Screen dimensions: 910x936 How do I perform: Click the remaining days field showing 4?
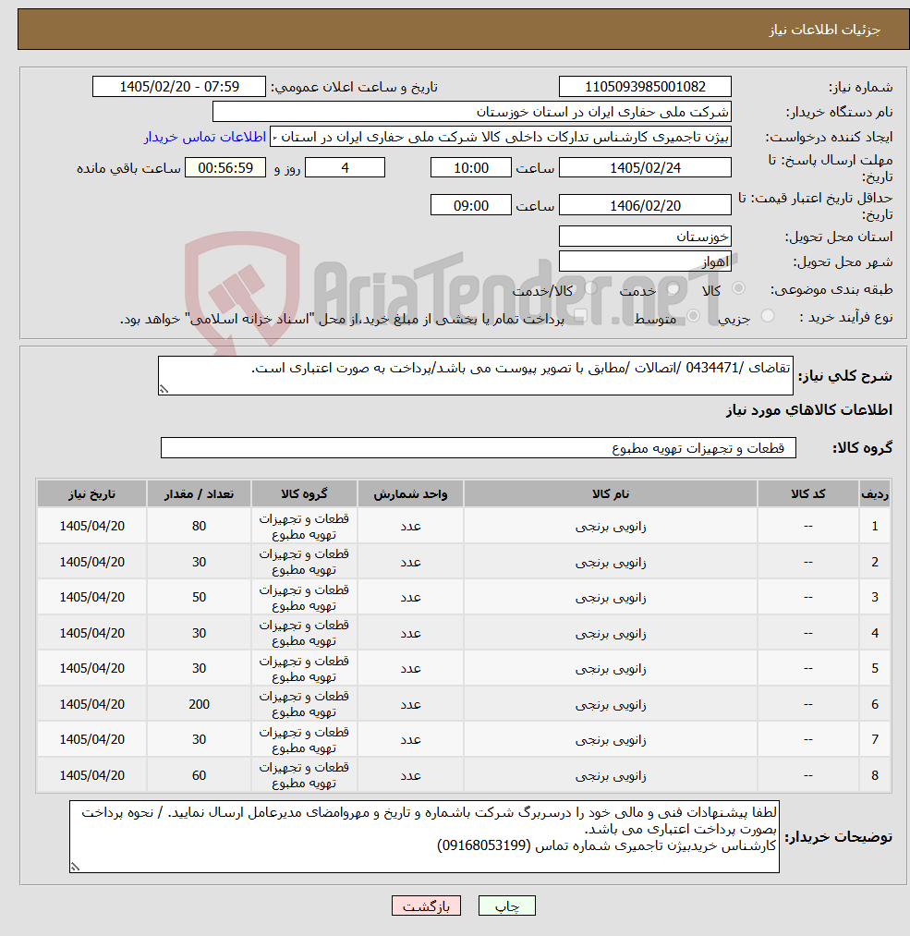point(345,168)
